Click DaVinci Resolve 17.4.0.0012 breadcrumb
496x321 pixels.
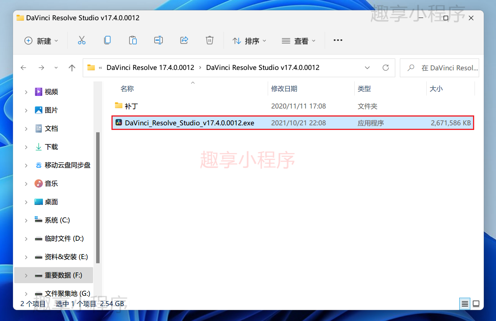[x=150, y=68]
